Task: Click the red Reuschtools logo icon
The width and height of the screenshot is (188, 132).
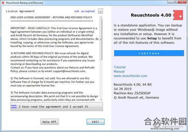Action: coord(178,15)
